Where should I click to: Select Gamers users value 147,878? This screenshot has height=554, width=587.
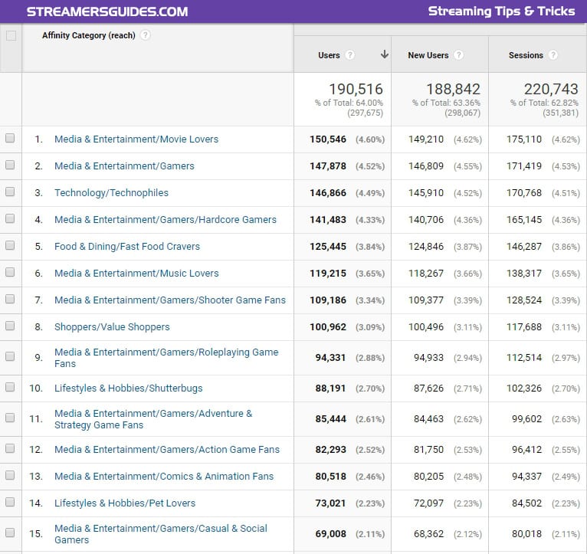pyautogui.click(x=328, y=166)
